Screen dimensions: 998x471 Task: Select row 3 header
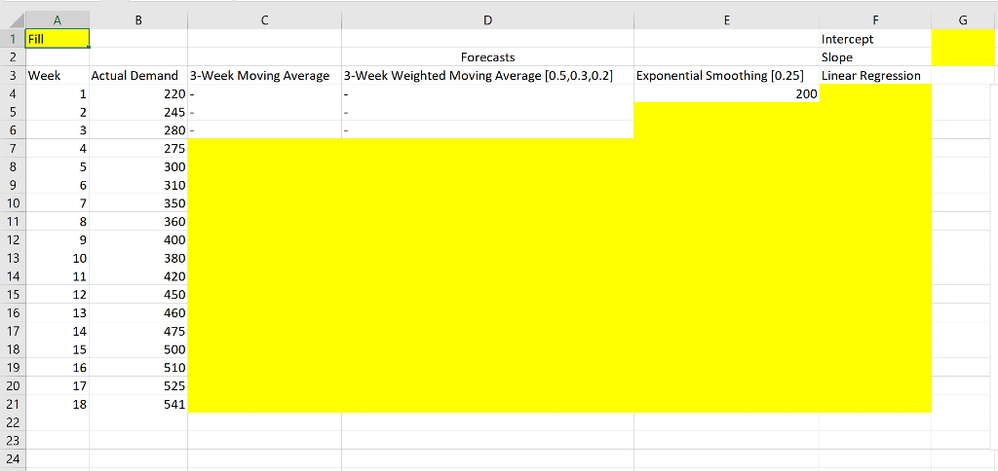[13, 76]
